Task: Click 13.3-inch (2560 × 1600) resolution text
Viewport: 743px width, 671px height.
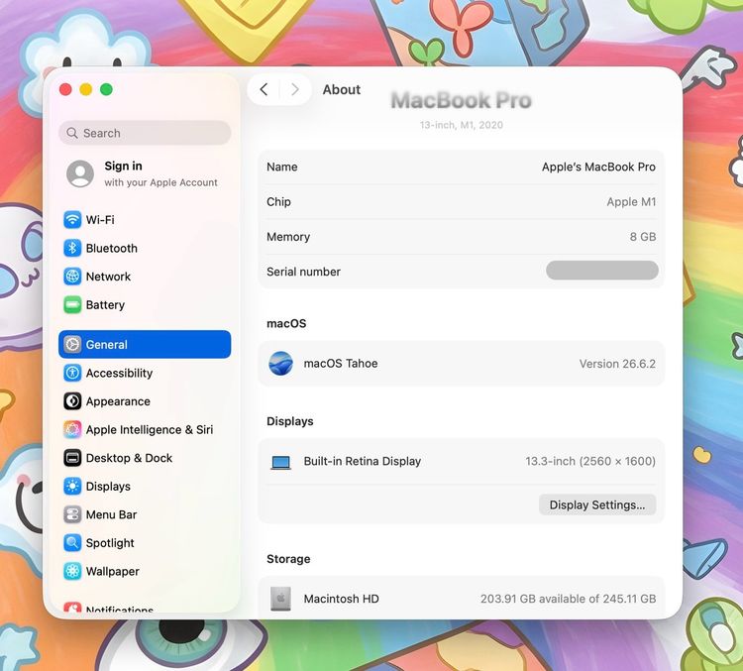Action: pos(590,462)
